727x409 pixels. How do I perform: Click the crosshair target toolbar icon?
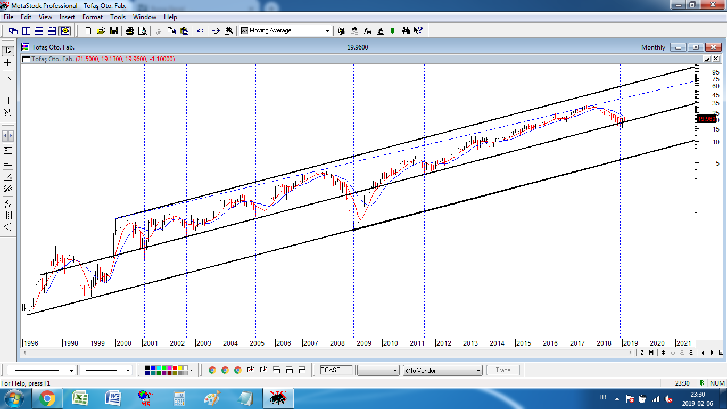click(216, 31)
